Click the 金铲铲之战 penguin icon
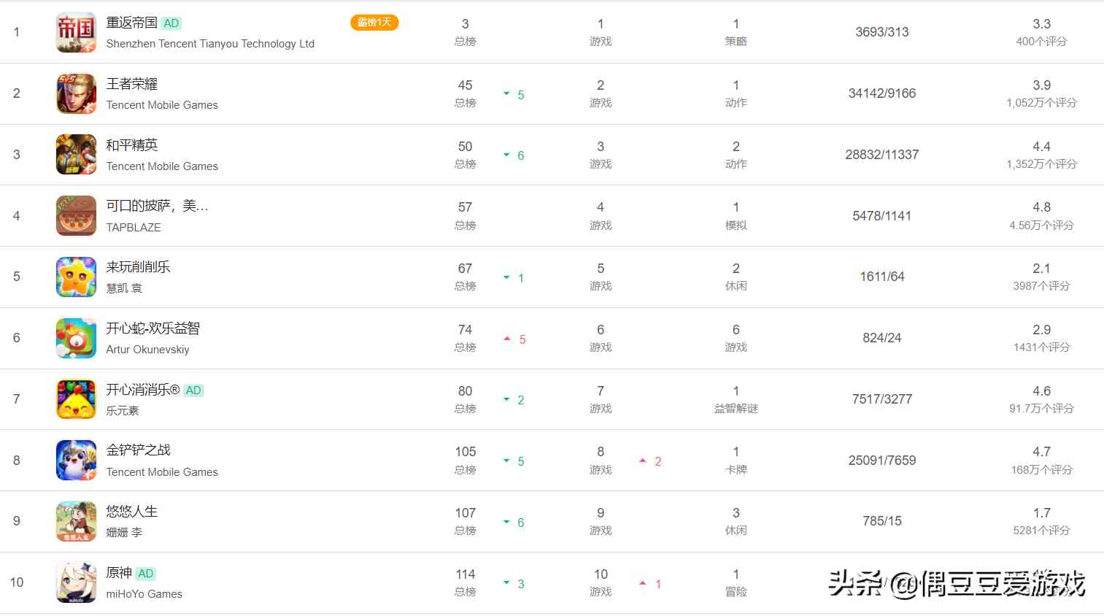 point(77,461)
